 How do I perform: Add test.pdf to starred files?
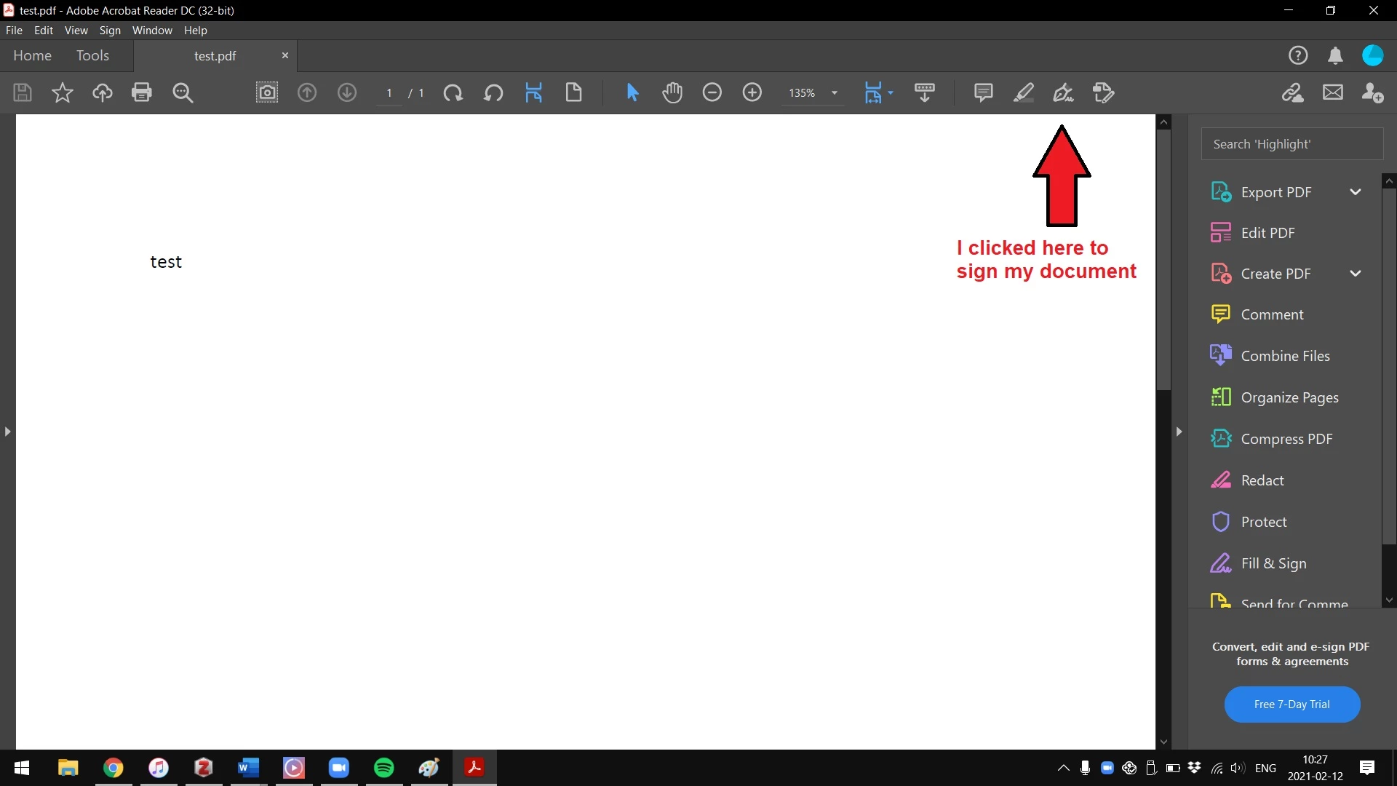point(63,93)
